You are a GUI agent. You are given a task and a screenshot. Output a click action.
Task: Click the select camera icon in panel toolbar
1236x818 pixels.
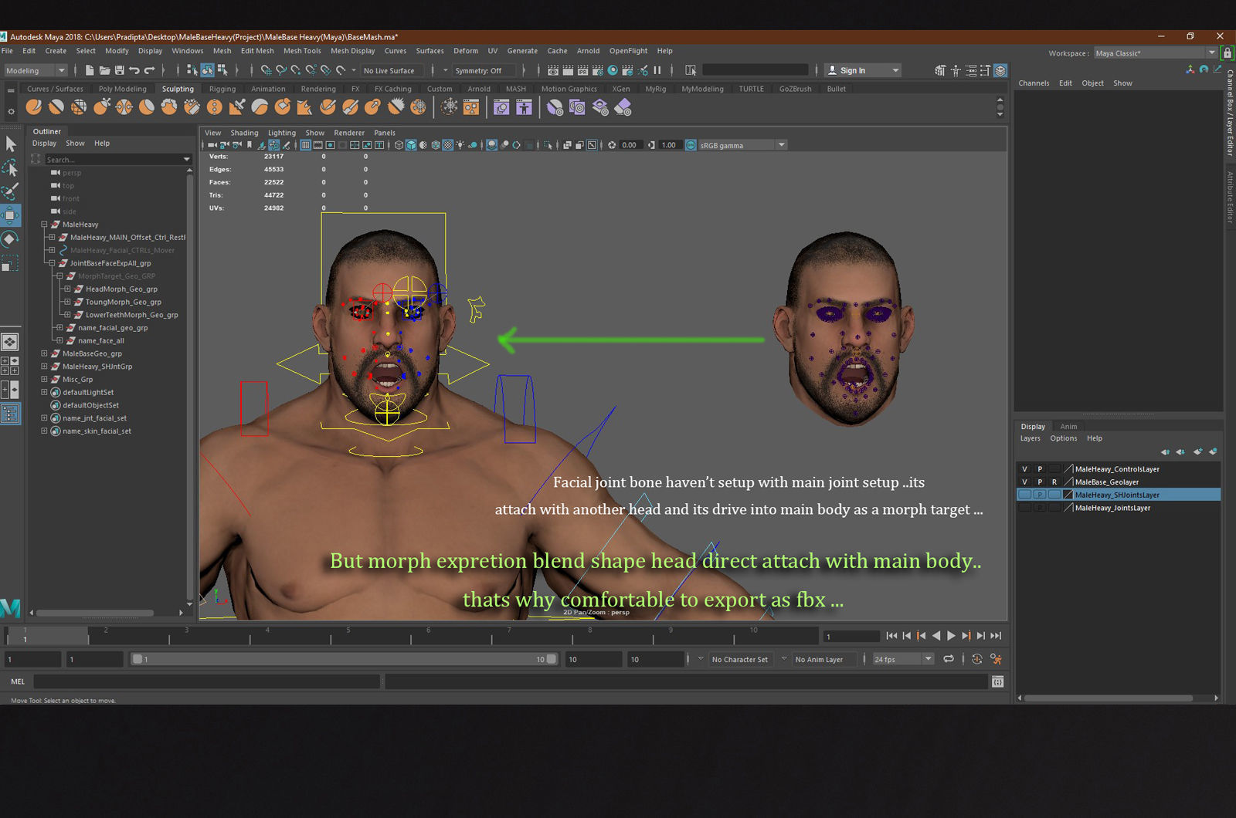(212, 145)
